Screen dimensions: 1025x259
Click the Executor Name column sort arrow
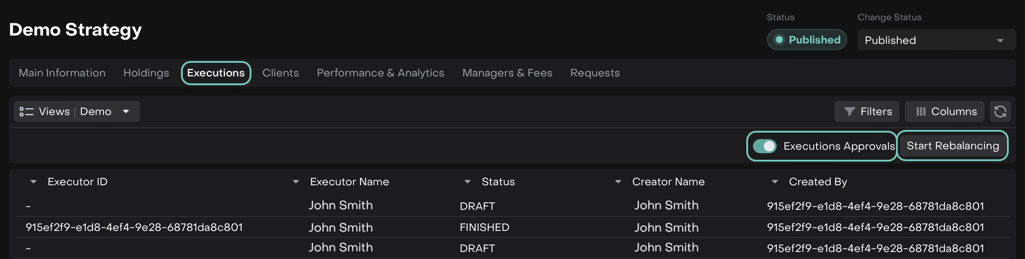point(296,182)
